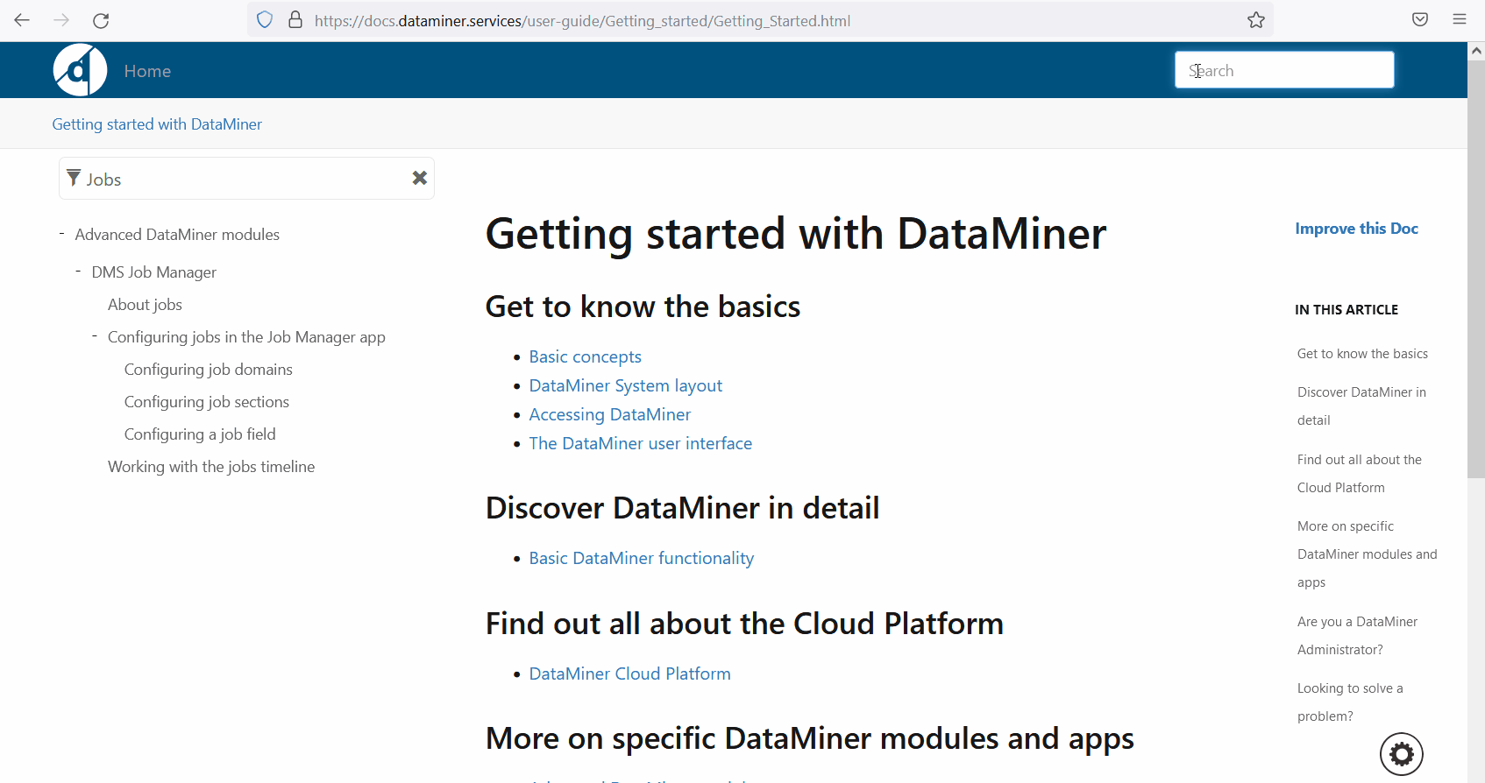The height and width of the screenshot is (783, 1485).
Task: Click the filter funnel icon
Action: 74,178
